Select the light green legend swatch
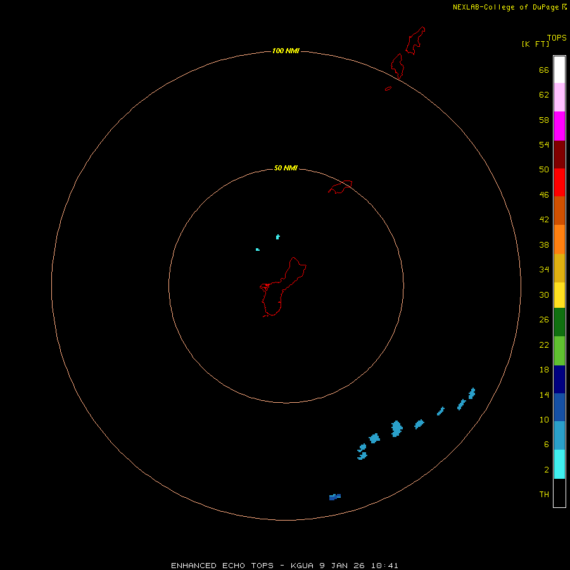This screenshot has width=570, height=570. point(559,351)
